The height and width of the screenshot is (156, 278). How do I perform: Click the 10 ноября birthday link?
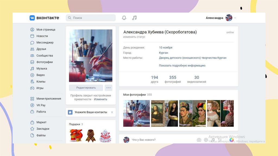166,48
